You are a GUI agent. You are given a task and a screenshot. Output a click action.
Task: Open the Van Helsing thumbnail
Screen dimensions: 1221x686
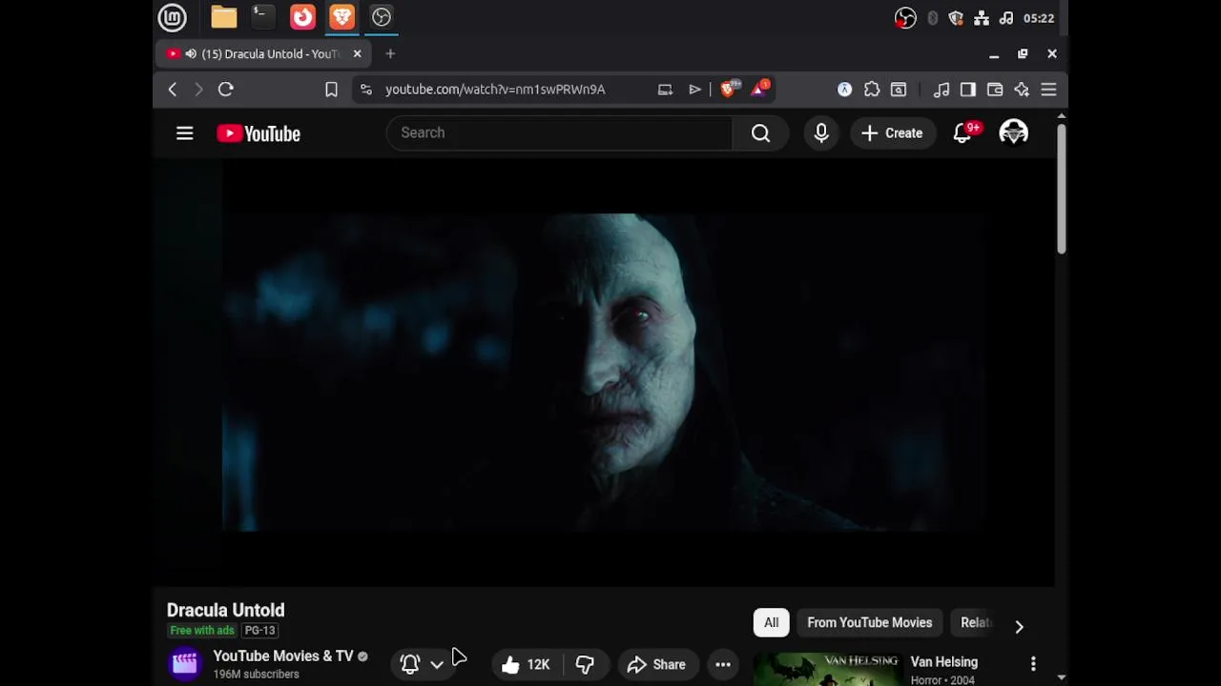coord(826,670)
